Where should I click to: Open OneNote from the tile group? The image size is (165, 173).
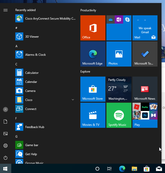(119, 20)
